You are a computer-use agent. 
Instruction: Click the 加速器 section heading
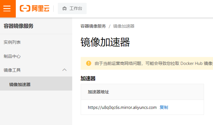[x=88, y=78]
